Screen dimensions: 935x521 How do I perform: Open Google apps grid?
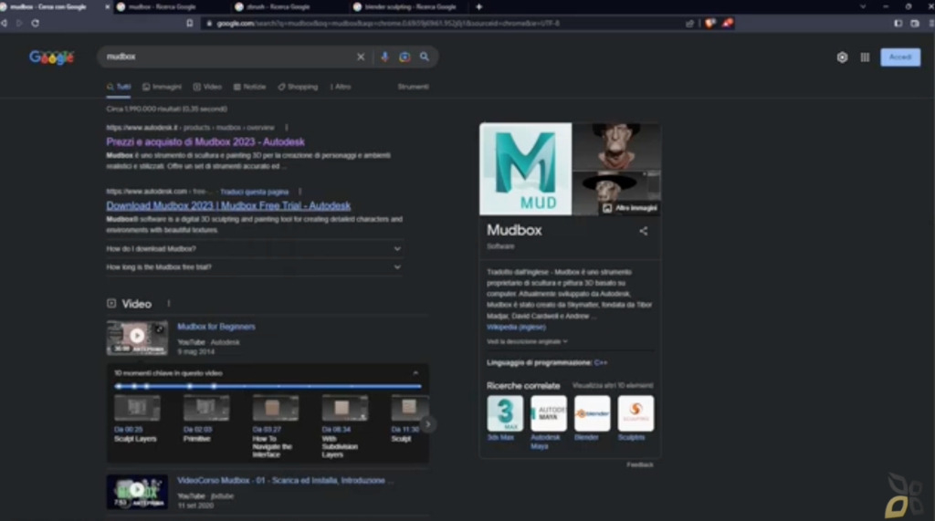point(865,57)
